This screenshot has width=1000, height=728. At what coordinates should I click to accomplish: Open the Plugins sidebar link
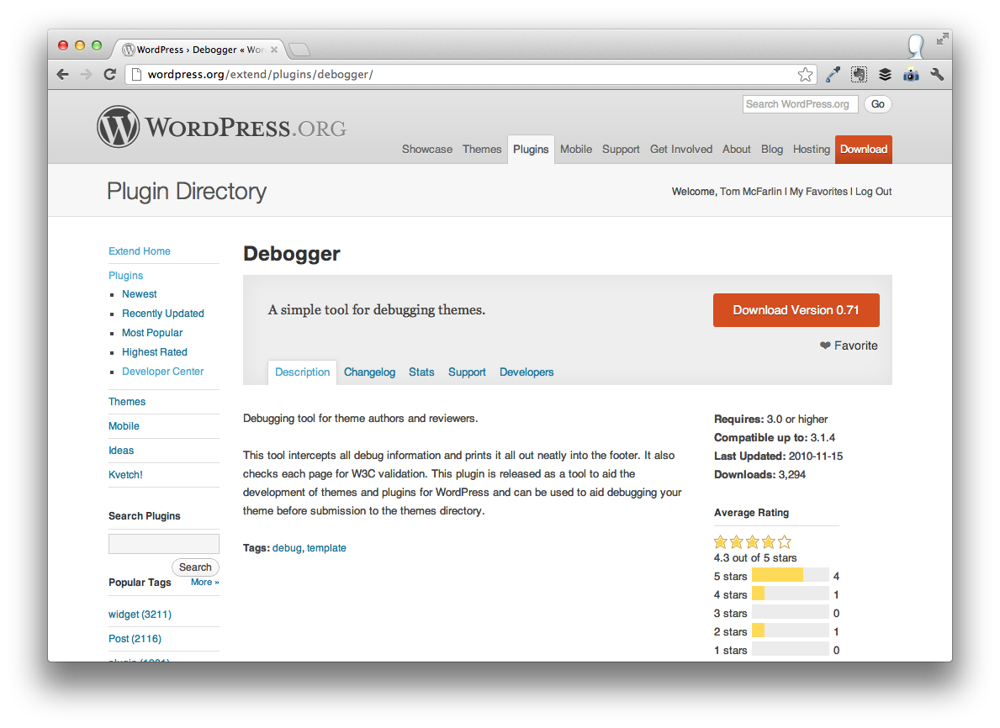pyautogui.click(x=125, y=276)
